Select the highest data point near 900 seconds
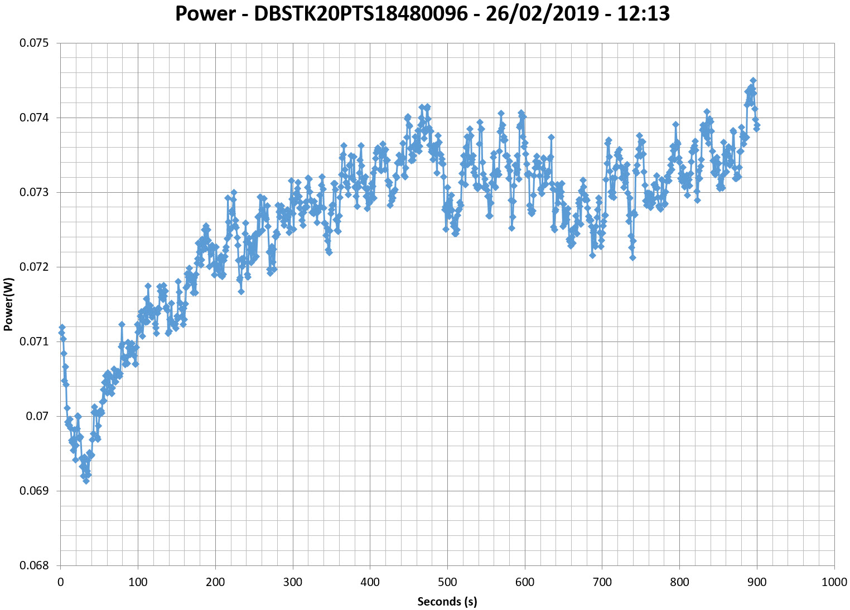The height and width of the screenshot is (610, 850). click(x=753, y=81)
